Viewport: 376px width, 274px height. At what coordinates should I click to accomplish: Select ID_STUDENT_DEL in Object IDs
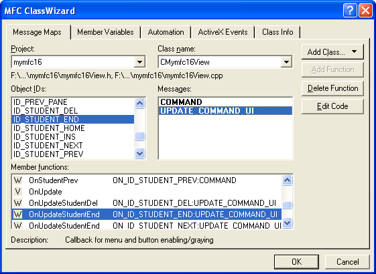(x=73, y=111)
